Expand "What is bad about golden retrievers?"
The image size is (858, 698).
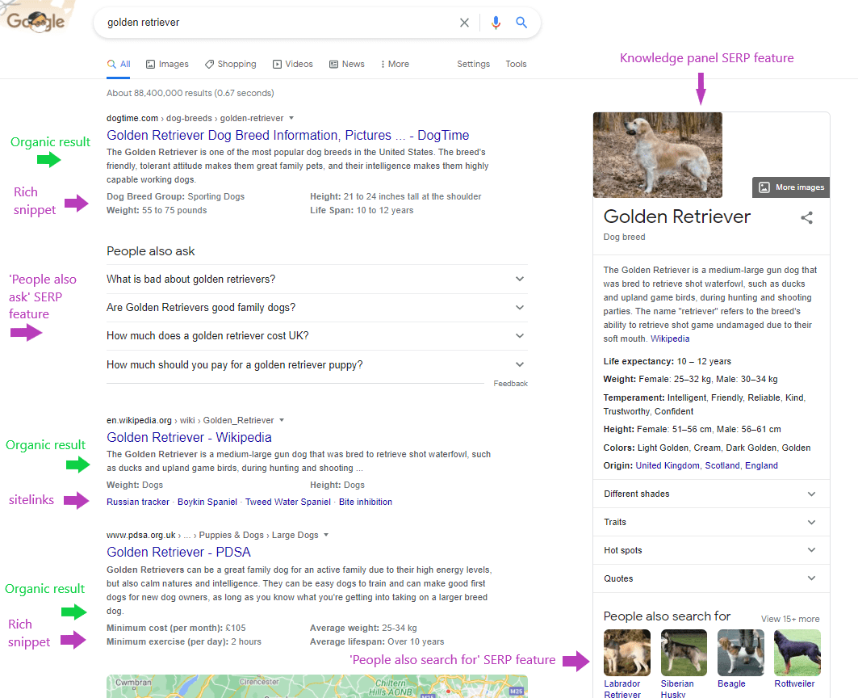pos(520,280)
